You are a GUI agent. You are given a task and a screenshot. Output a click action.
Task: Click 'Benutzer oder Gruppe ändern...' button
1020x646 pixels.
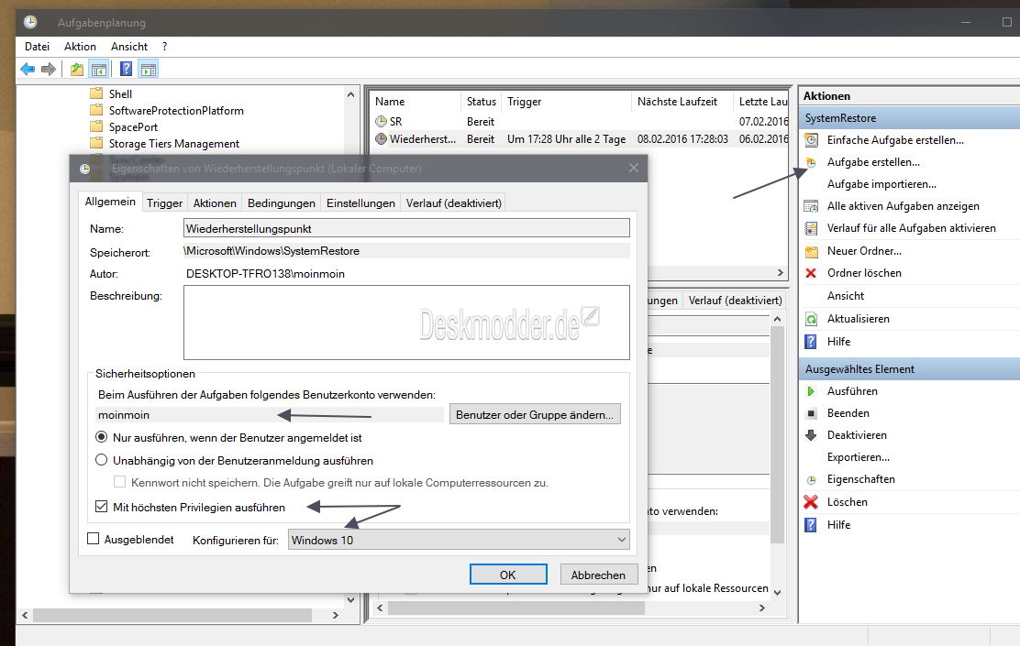click(535, 415)
